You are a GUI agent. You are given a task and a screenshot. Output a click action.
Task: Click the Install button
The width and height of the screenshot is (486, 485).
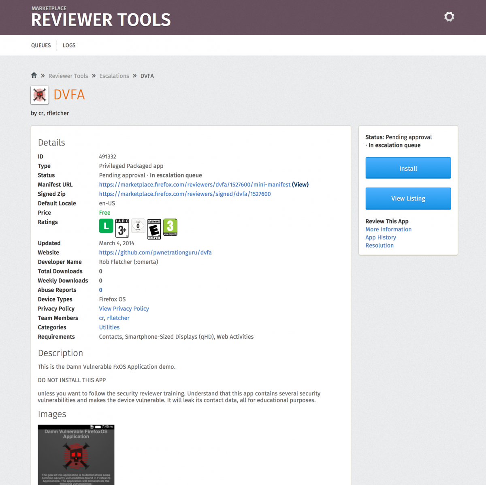(408, 168)
